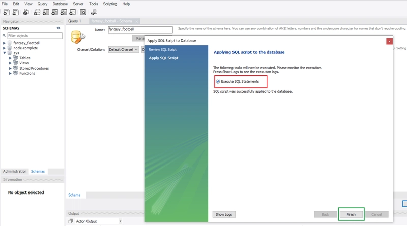Expand the Stored Procedures node
407x226 pixels.
tap(10, 68)
